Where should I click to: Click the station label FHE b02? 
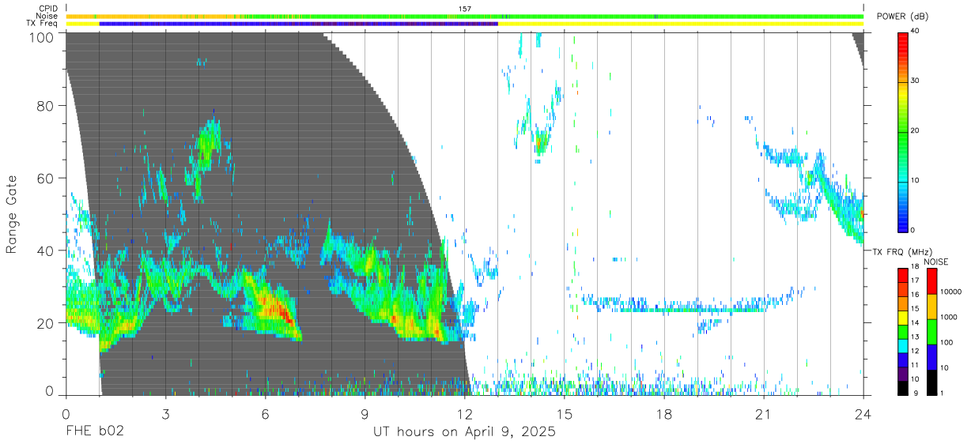point(94,432)
